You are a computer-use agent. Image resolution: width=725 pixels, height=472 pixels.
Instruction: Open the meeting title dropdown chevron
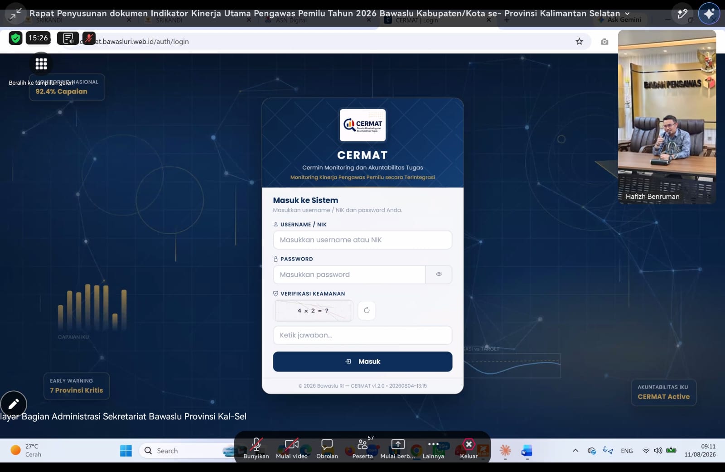pyautogui.click(x=628, y=14)
